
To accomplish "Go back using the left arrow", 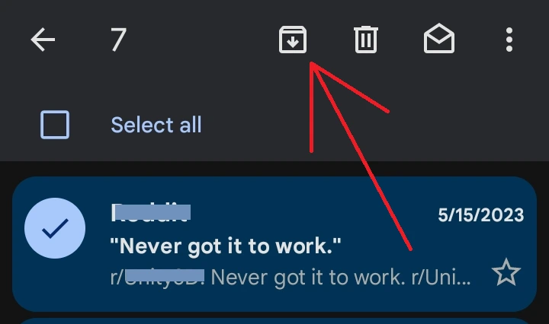I will (x=43, y=40).
